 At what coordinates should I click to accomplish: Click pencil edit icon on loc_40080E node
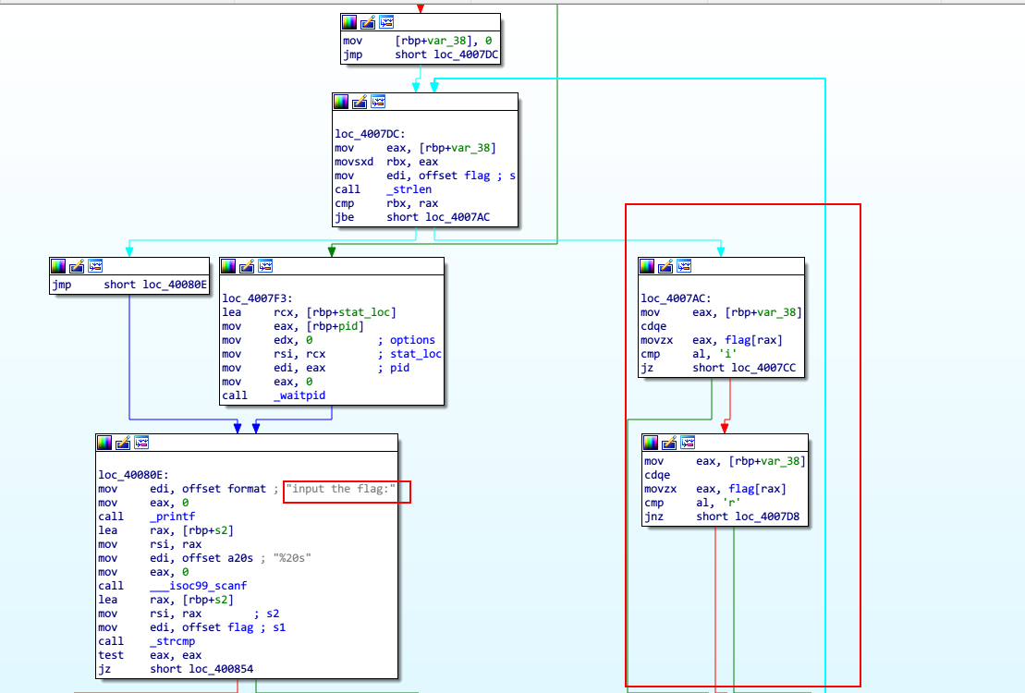click(x=123, y=443)
